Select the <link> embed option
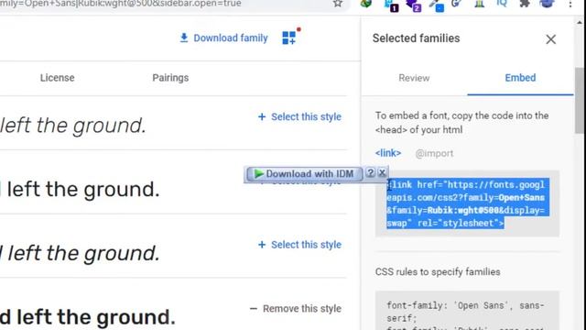 click(x=388, y=153)
